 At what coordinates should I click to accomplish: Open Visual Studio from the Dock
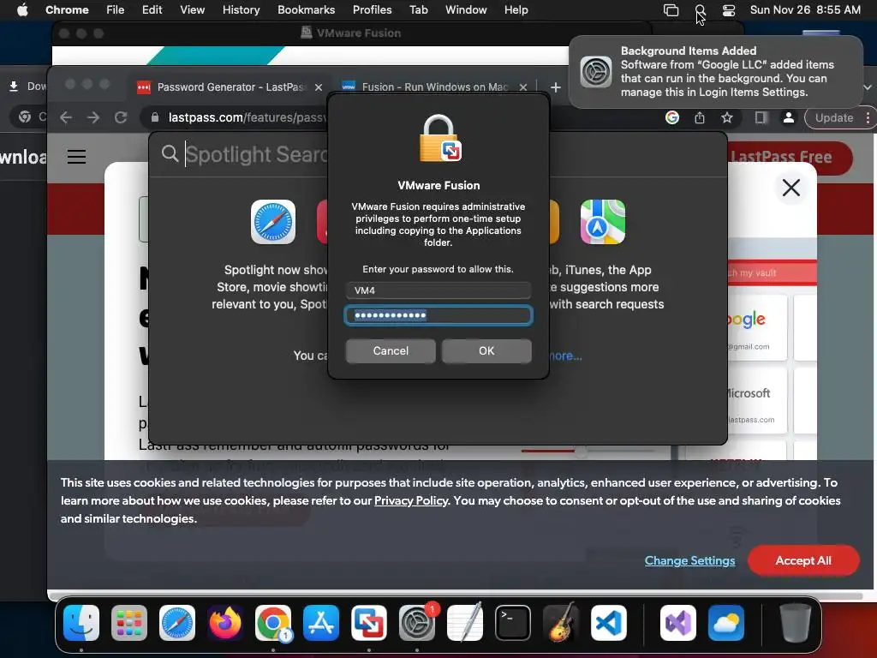[678, 623]
